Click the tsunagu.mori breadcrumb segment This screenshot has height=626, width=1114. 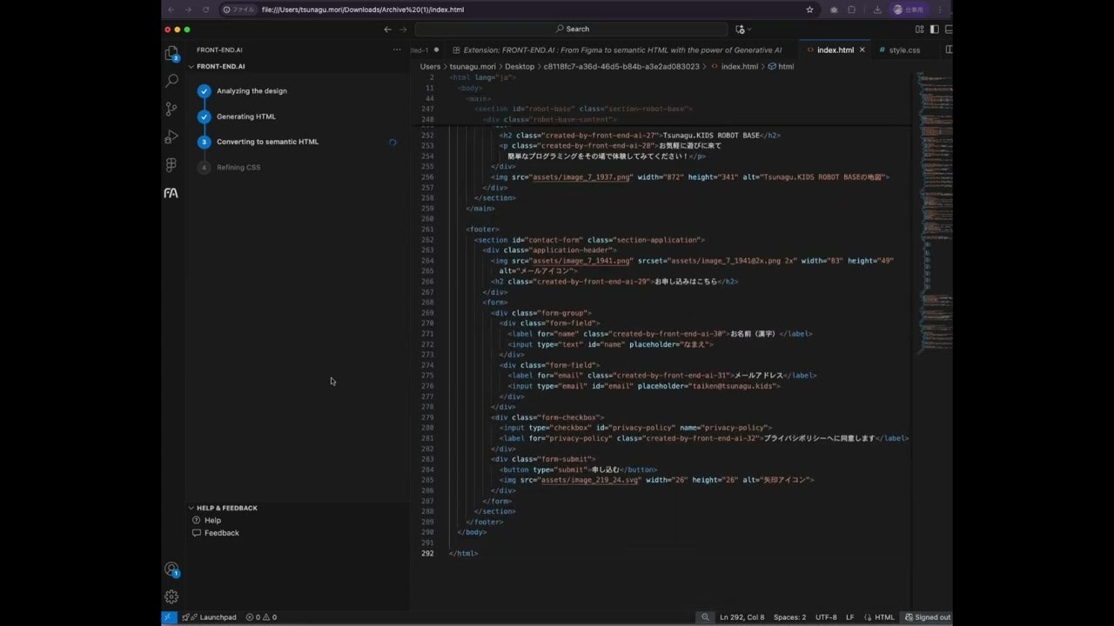[473, 66]
